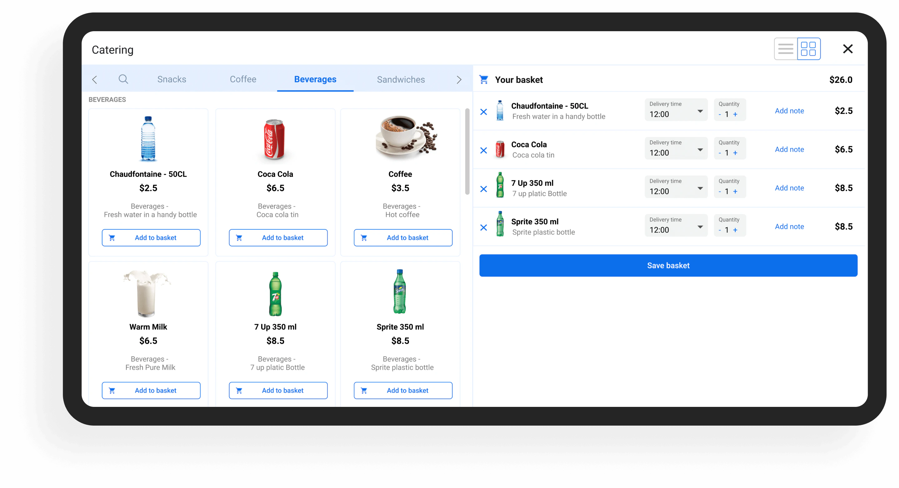Click the shopping cart icon beside Your basket

(484, 80)
